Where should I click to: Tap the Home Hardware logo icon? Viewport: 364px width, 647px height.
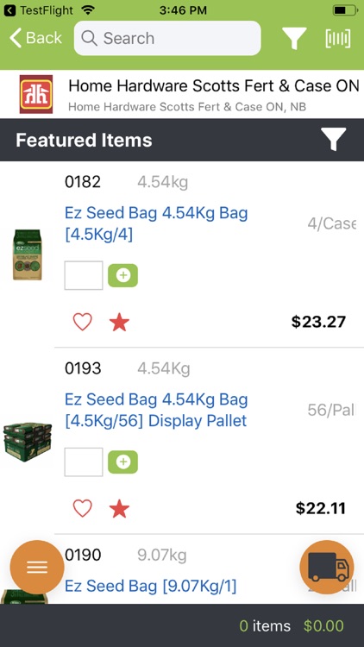coord(36,94)
